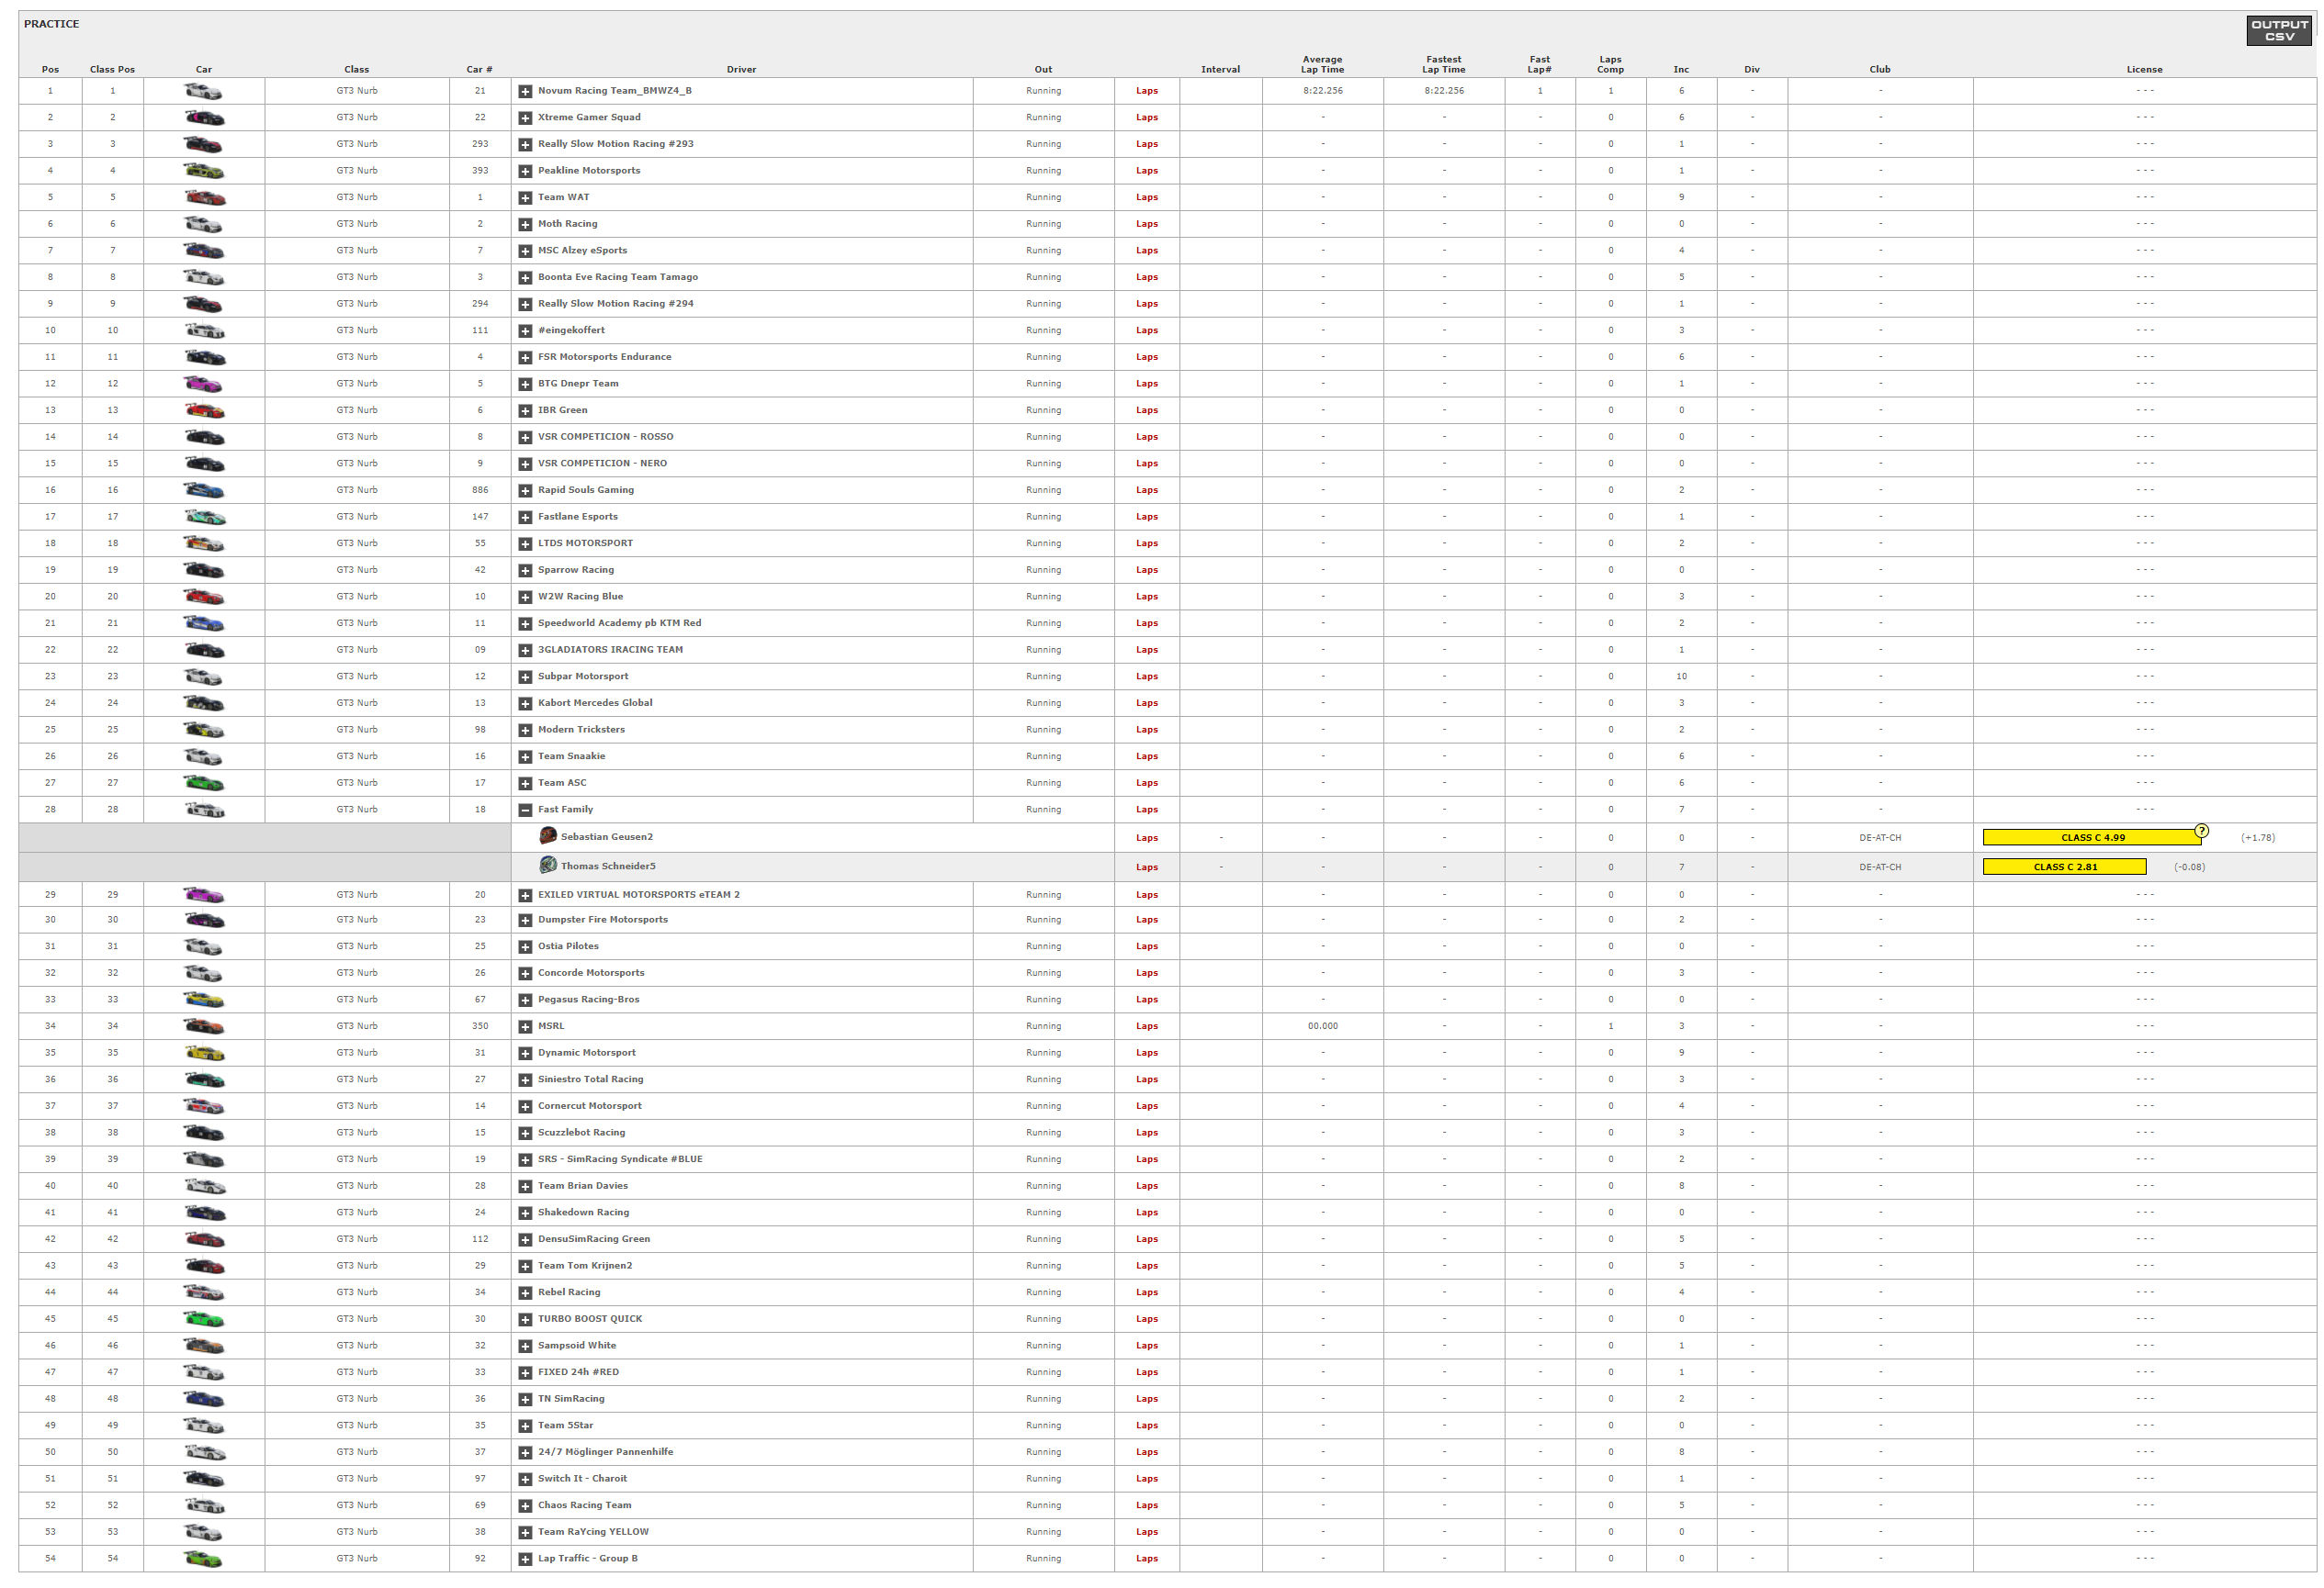Image resolution: width=2324 pixels, height=1588 pixels.
Task: Click Sebastian Geusen2 helmet icon
Action: pyautogui.click(x=548, y=835)
